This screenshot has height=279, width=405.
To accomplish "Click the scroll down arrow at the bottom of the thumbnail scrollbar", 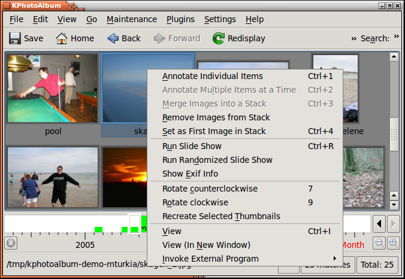I will 394,205.
